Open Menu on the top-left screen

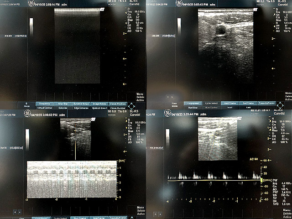click(x=140, y=94)
